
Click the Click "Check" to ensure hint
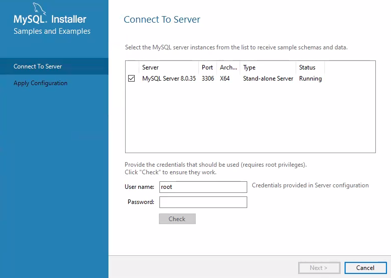(171, 172)
